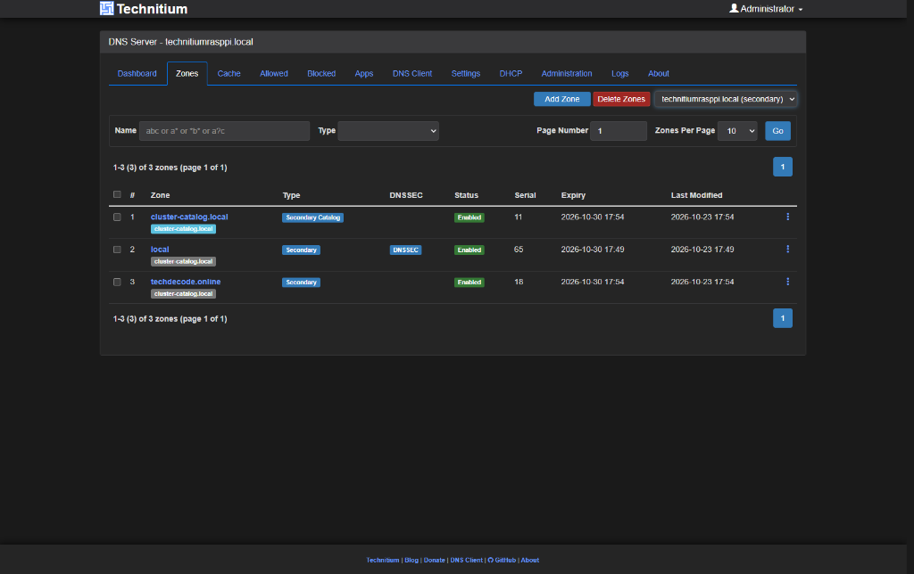The height and width of the screenshot is (574, 914).
Task: Open the Zones Per Page dropdown
Action: pos(737,131)
